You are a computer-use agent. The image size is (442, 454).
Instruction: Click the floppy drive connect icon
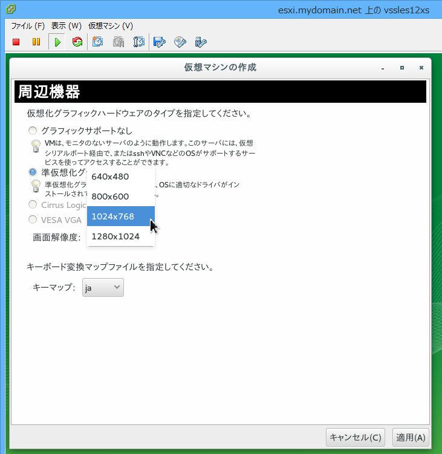tap(160, 42)
